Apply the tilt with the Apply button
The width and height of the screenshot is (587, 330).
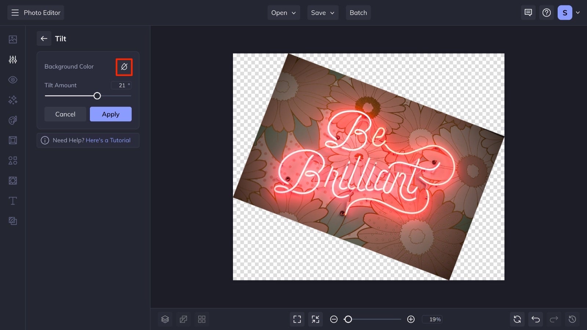[110, 114]
